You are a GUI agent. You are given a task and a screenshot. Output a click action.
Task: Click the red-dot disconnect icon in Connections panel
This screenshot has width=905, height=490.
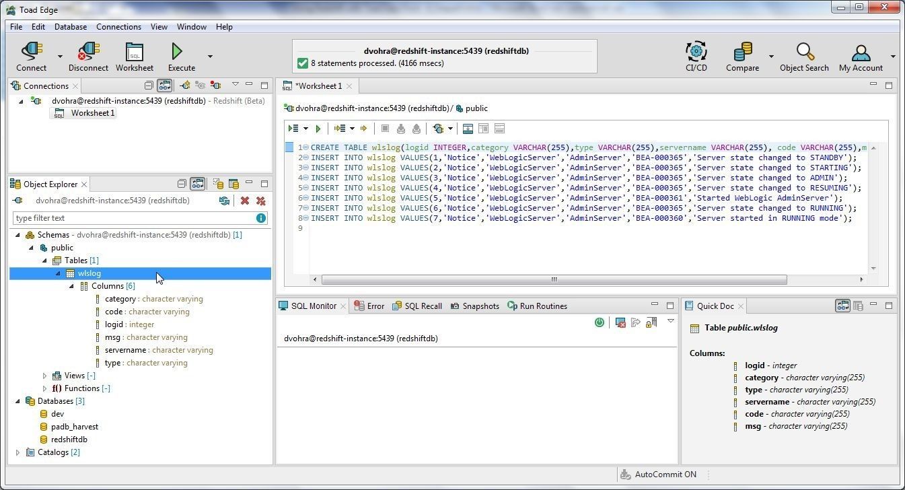(215, 85)
